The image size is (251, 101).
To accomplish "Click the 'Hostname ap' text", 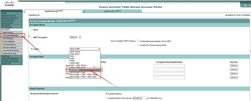I will point(34,15).
